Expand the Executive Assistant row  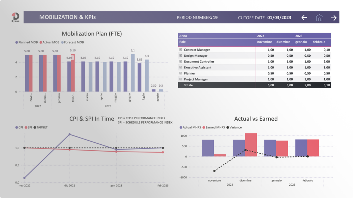[x=181, y=67]
